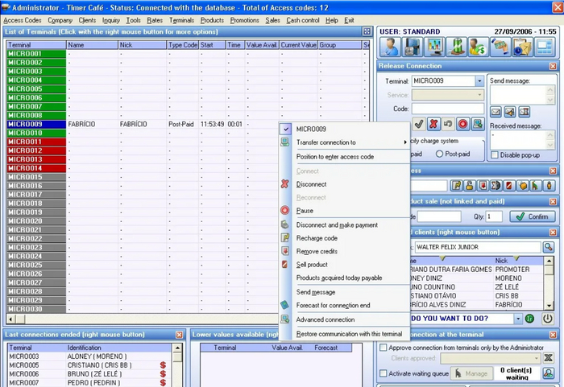Expand the Transfer connection to submenu
Image resolution: width=564 pixels, height=387 pixels.
click(346, 142)
